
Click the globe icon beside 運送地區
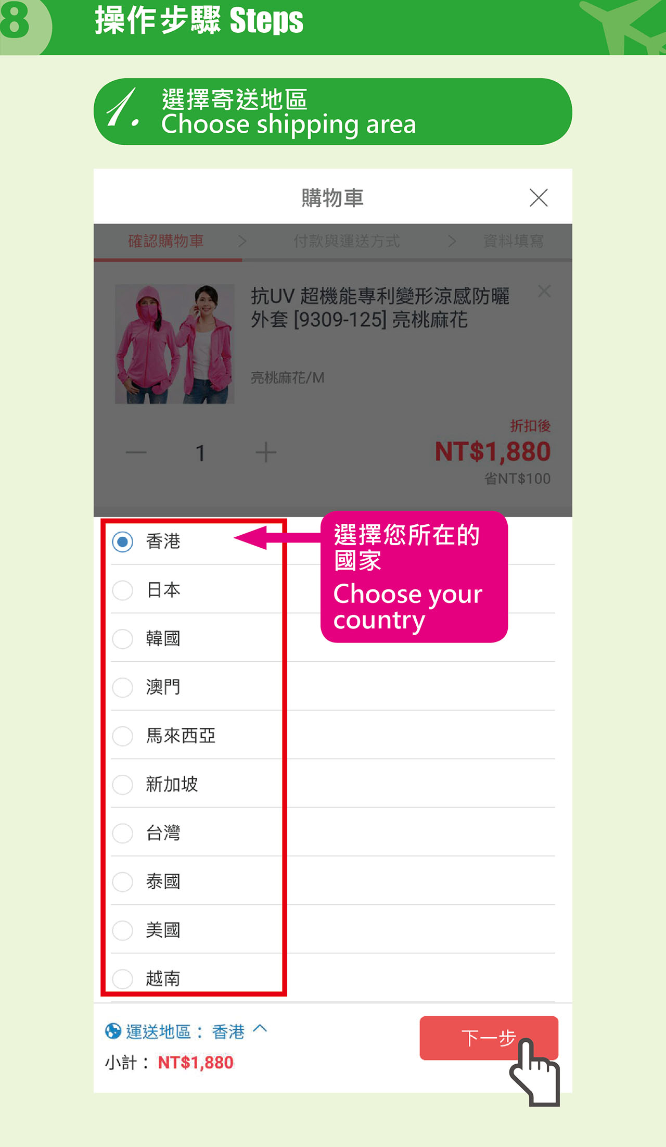point(113,1031)
